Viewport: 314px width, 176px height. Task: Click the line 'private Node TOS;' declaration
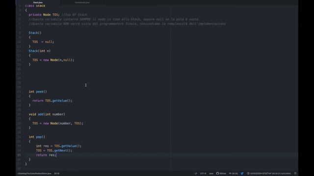click(44, 15)
